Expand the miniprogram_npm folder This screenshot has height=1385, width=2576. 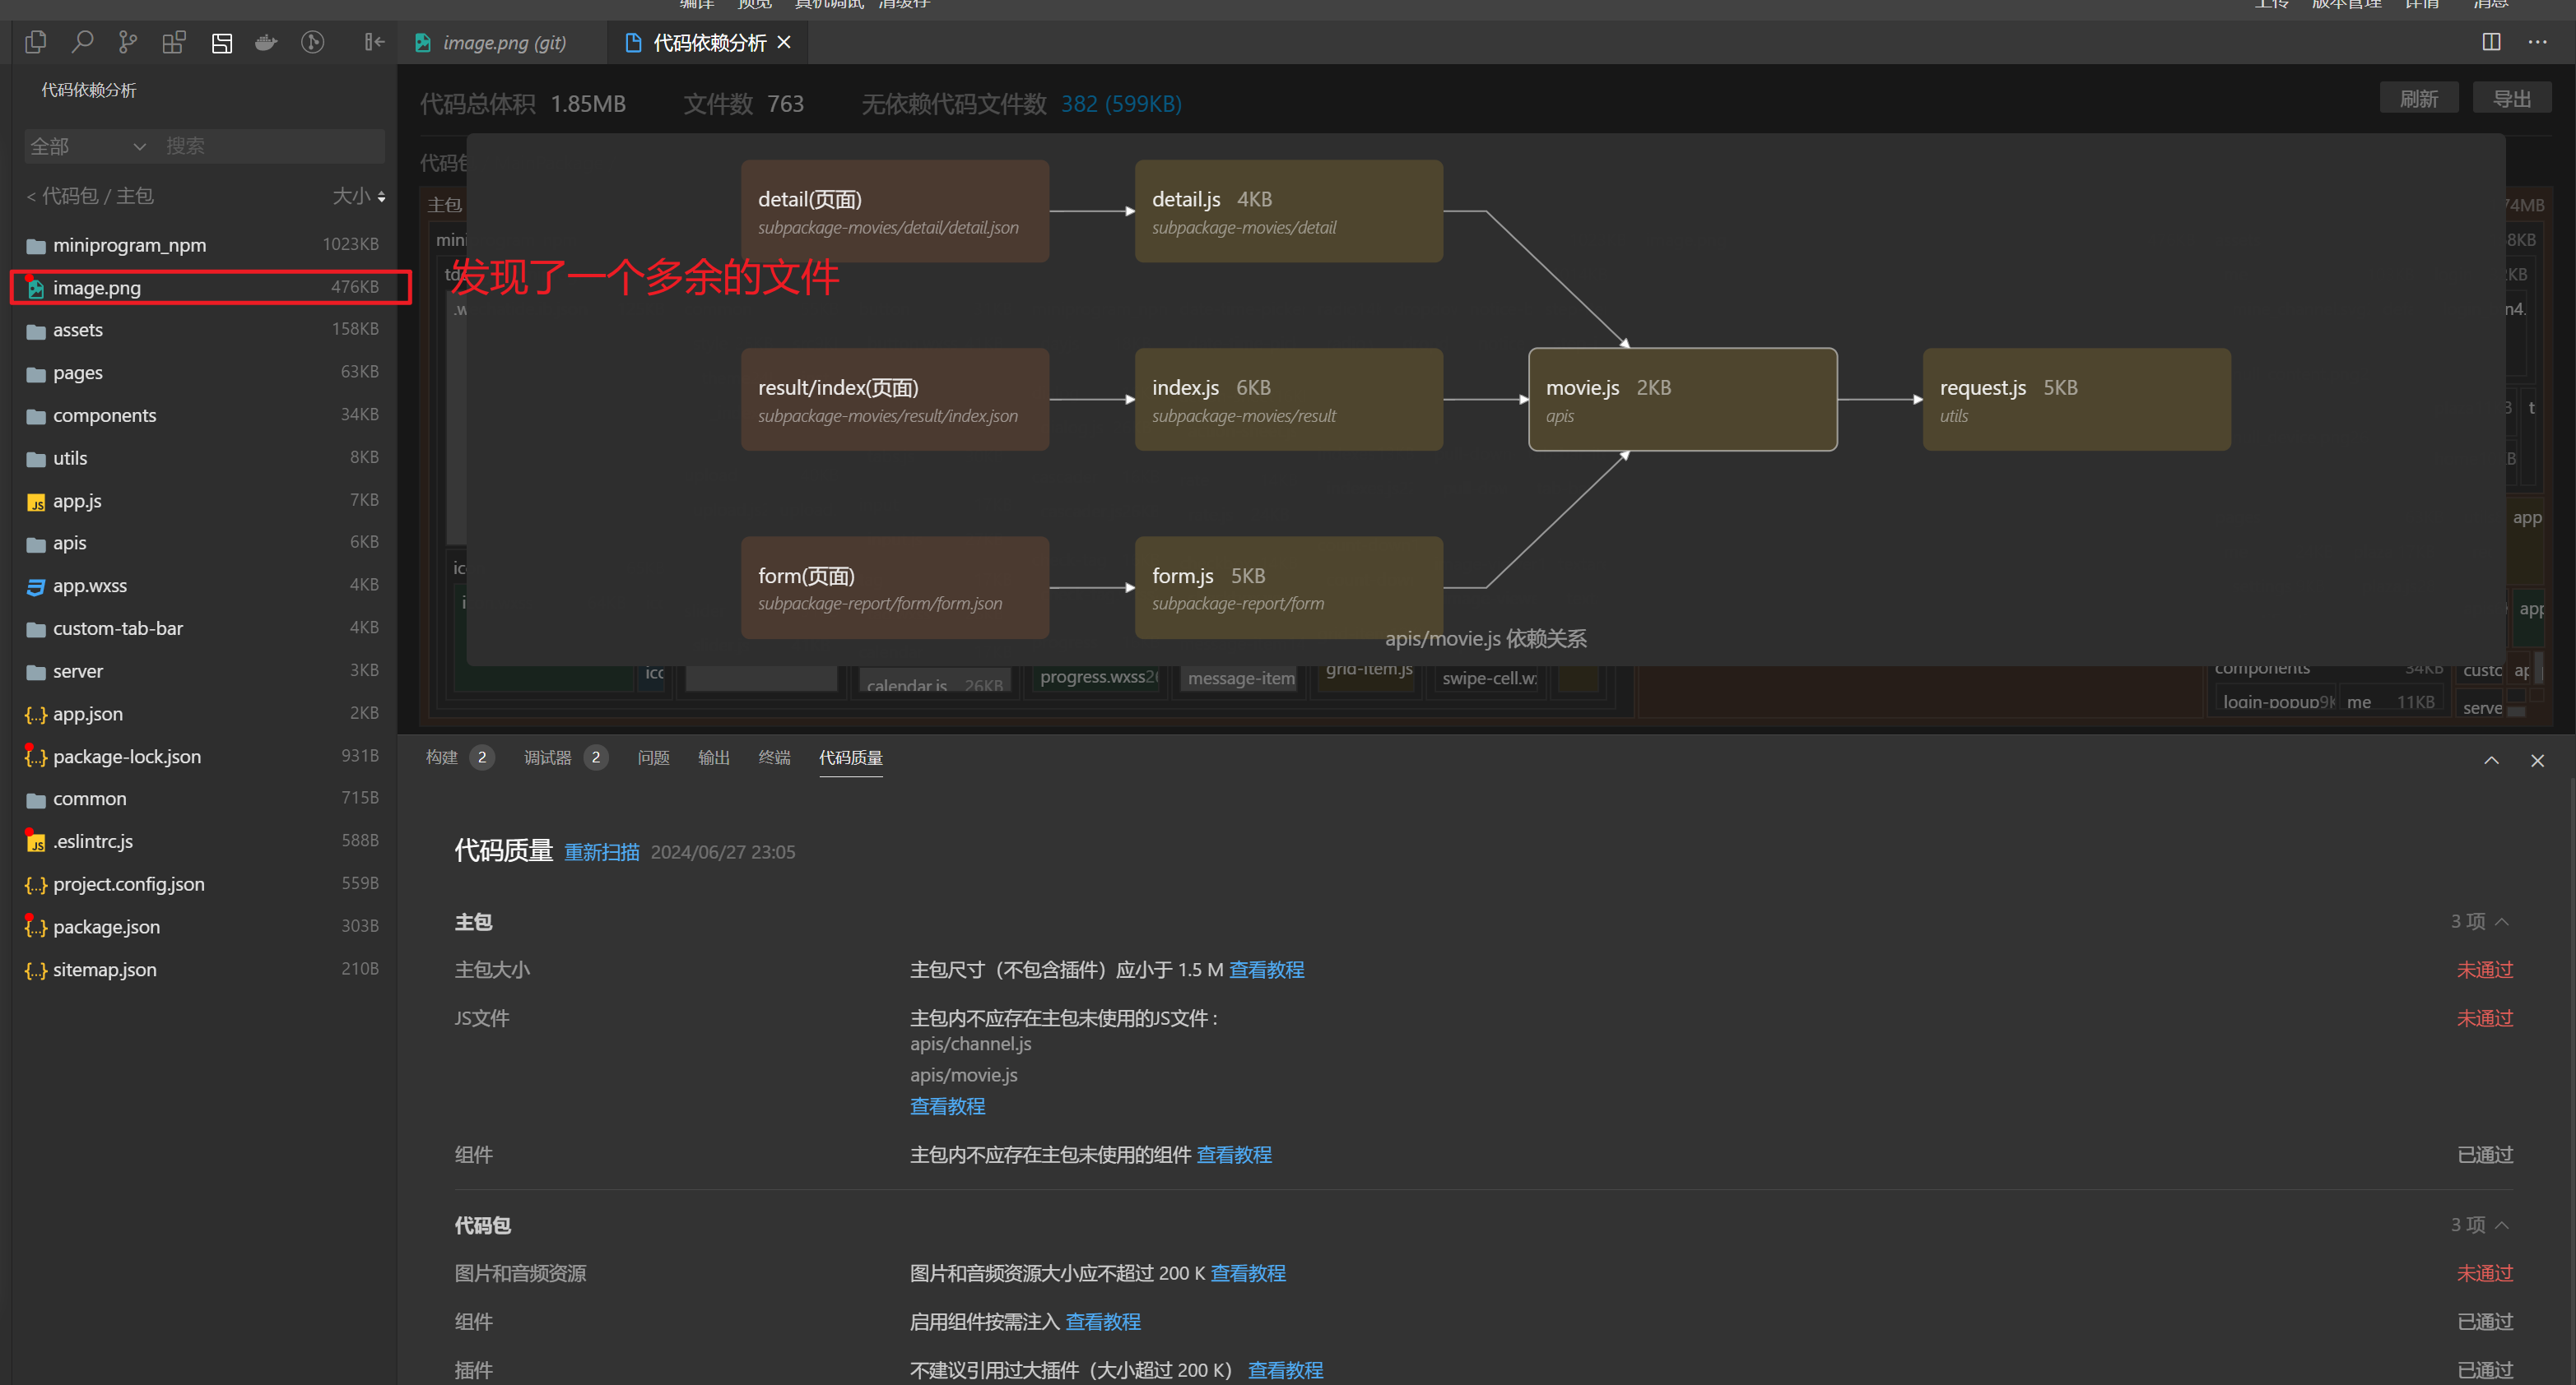point(204,245)
